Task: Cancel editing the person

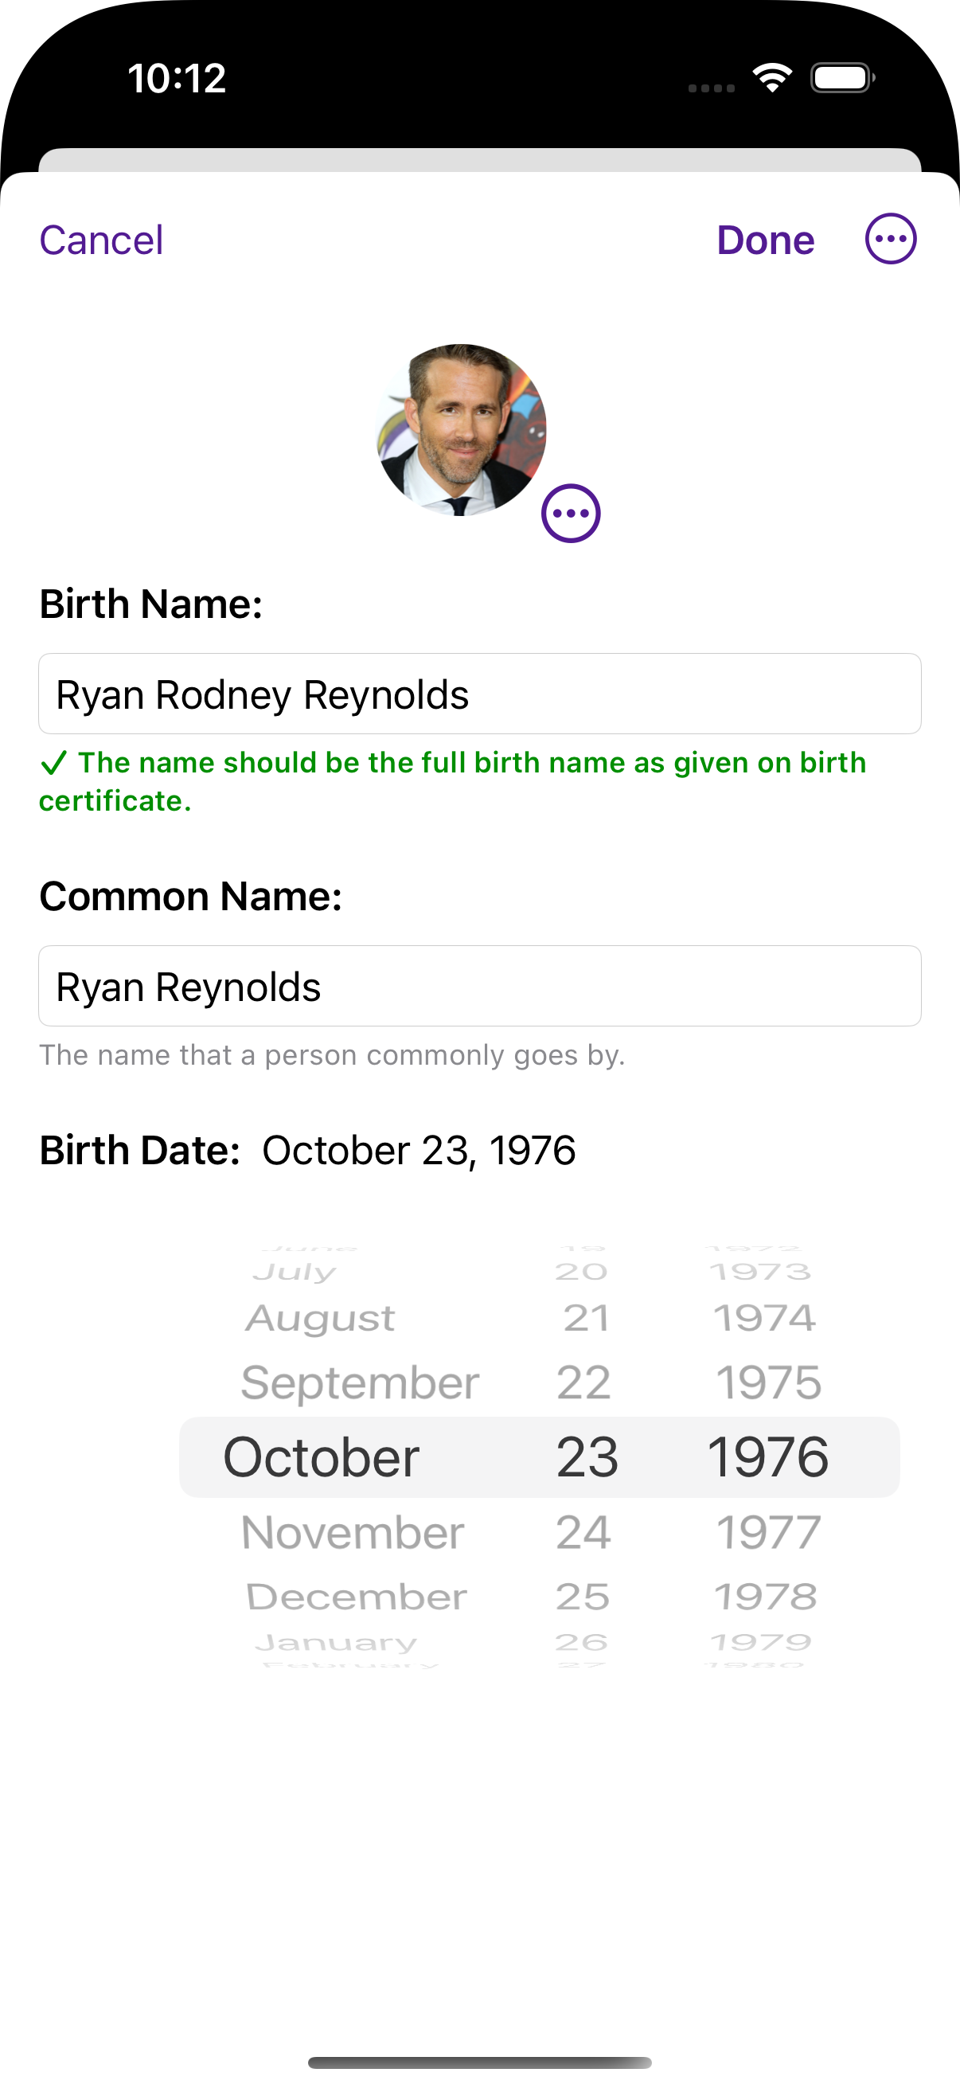Action: click(101, 240)
